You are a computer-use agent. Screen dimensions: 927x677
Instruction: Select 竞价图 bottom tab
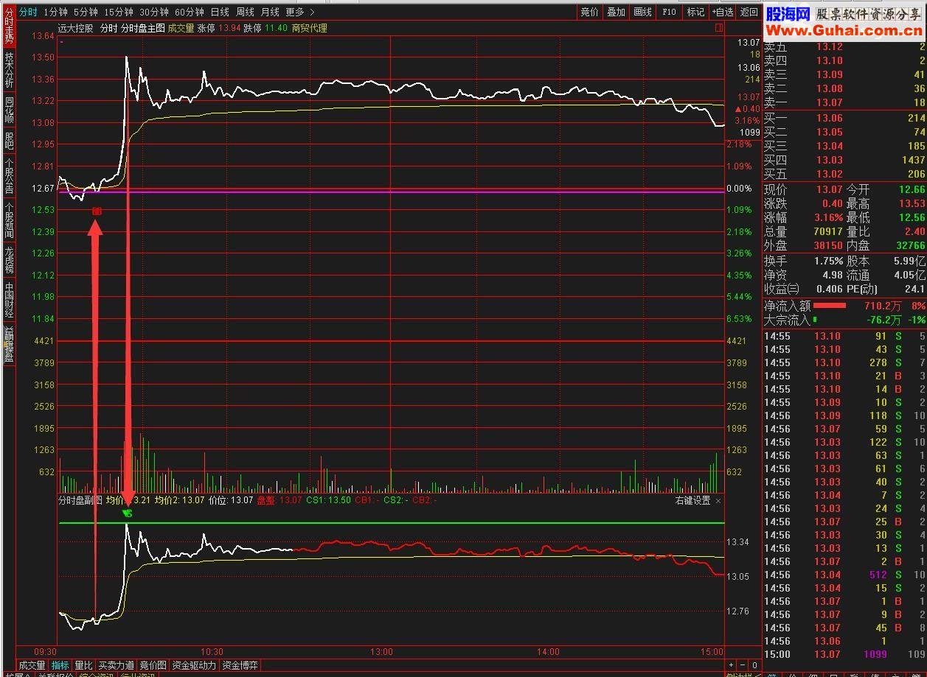(153, 665)
